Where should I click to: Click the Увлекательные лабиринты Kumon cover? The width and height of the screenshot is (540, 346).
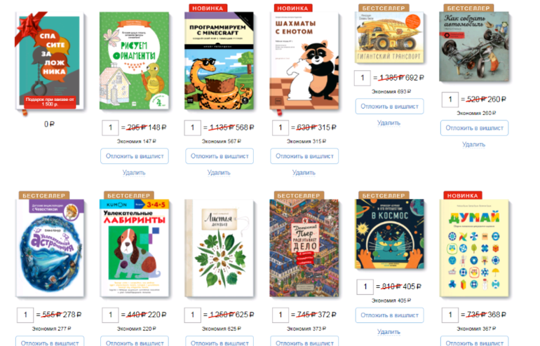pos(135,248)
